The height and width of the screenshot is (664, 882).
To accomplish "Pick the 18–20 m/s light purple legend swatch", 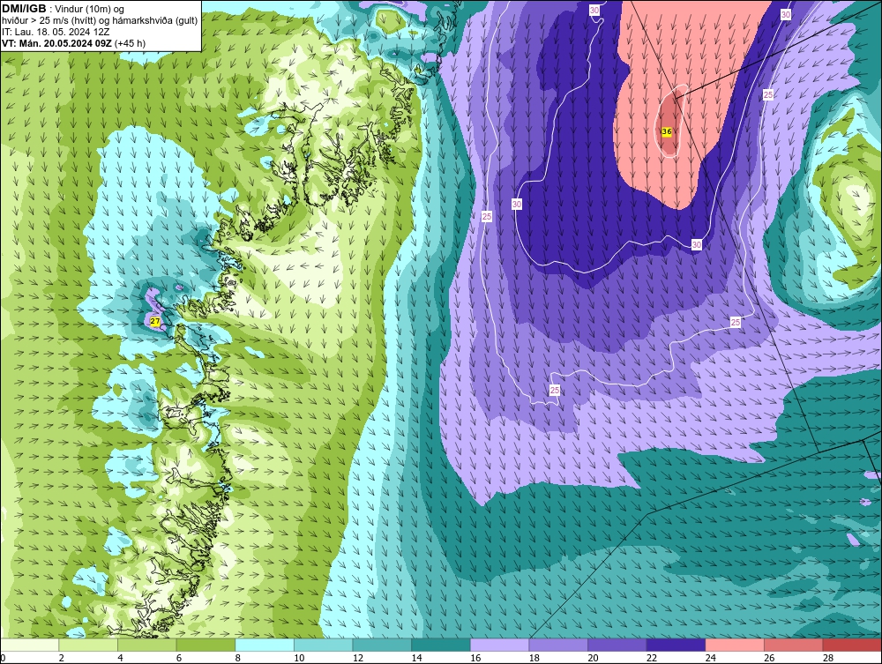I will 558,645.
